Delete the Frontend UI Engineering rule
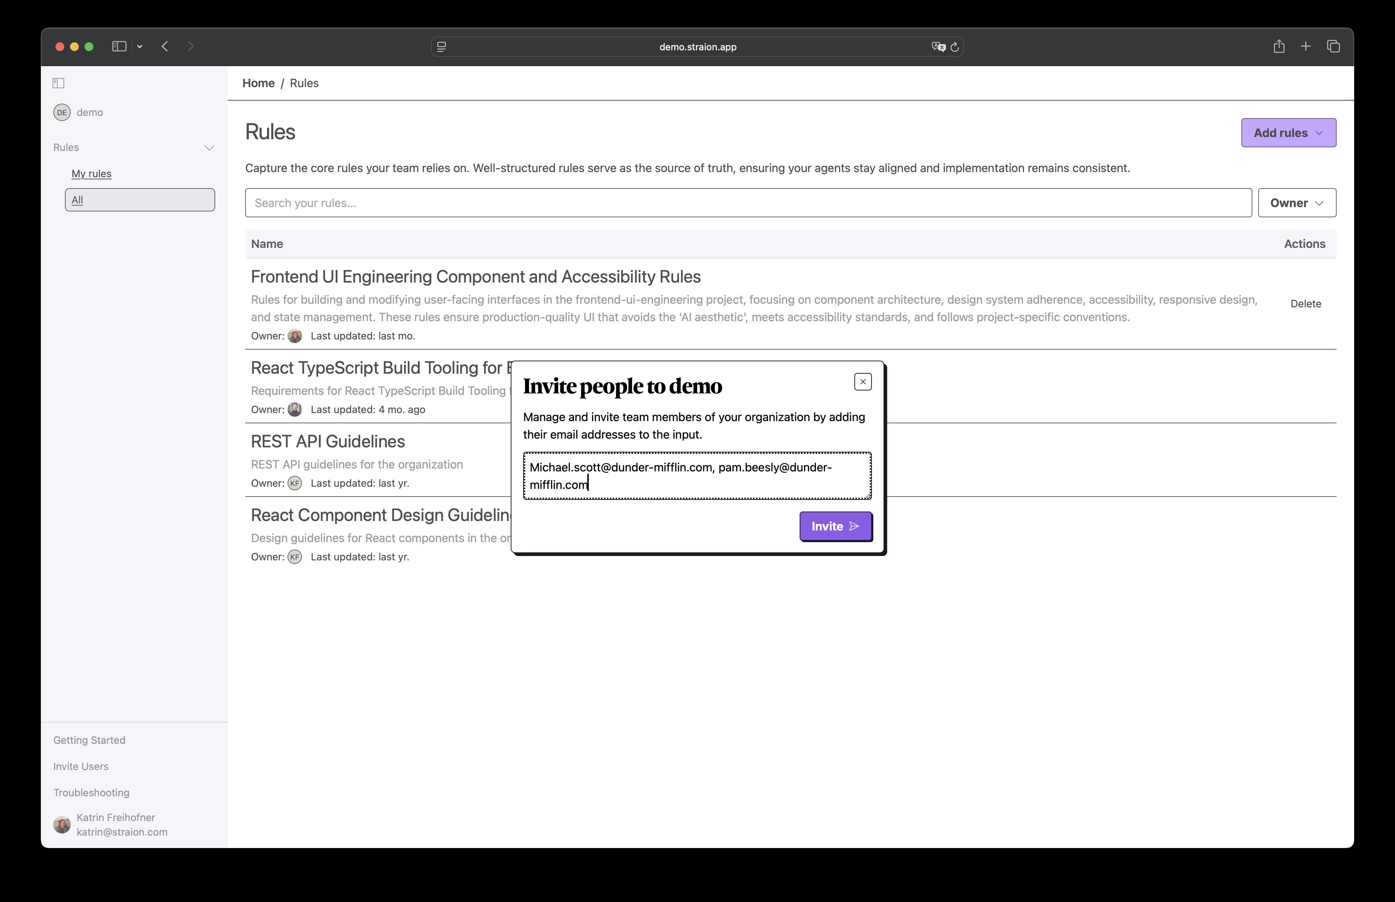 pos(1305,303)
